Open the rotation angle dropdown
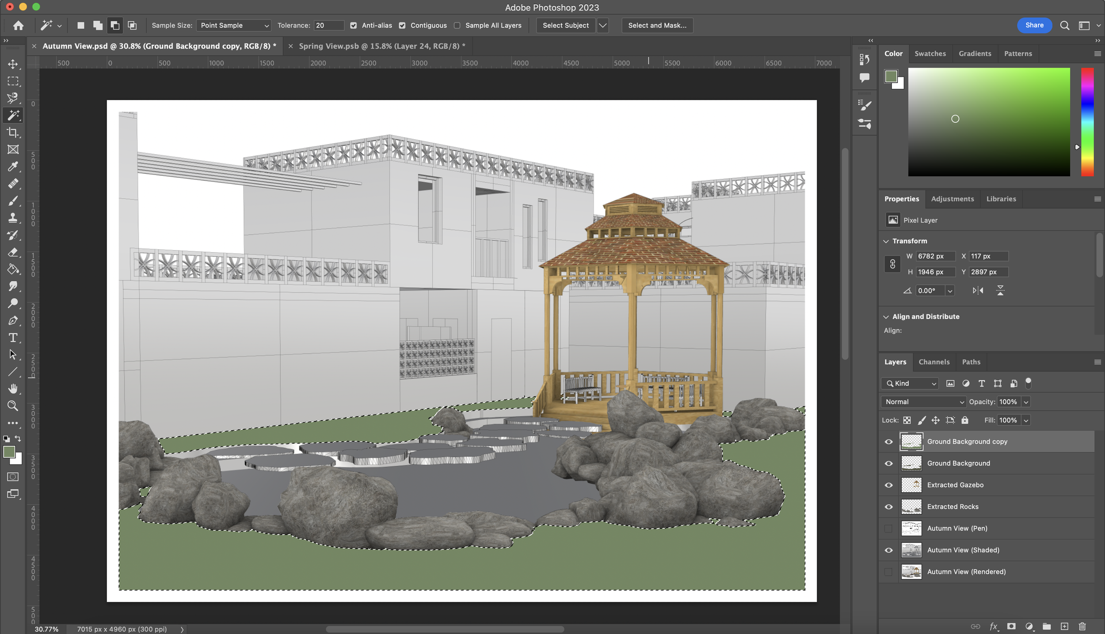 tap(950, 291)
